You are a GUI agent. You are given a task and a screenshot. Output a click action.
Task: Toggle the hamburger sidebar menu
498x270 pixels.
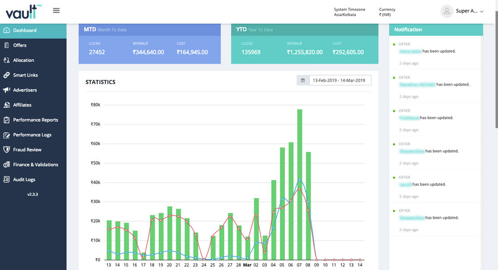(x=57, y=10)
